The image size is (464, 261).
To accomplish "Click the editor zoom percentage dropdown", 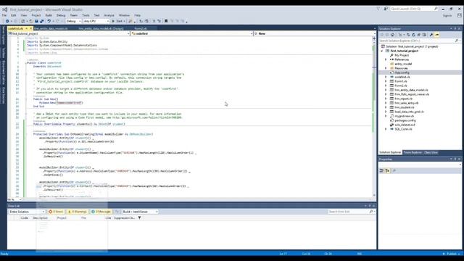I will tap(14, 199).
